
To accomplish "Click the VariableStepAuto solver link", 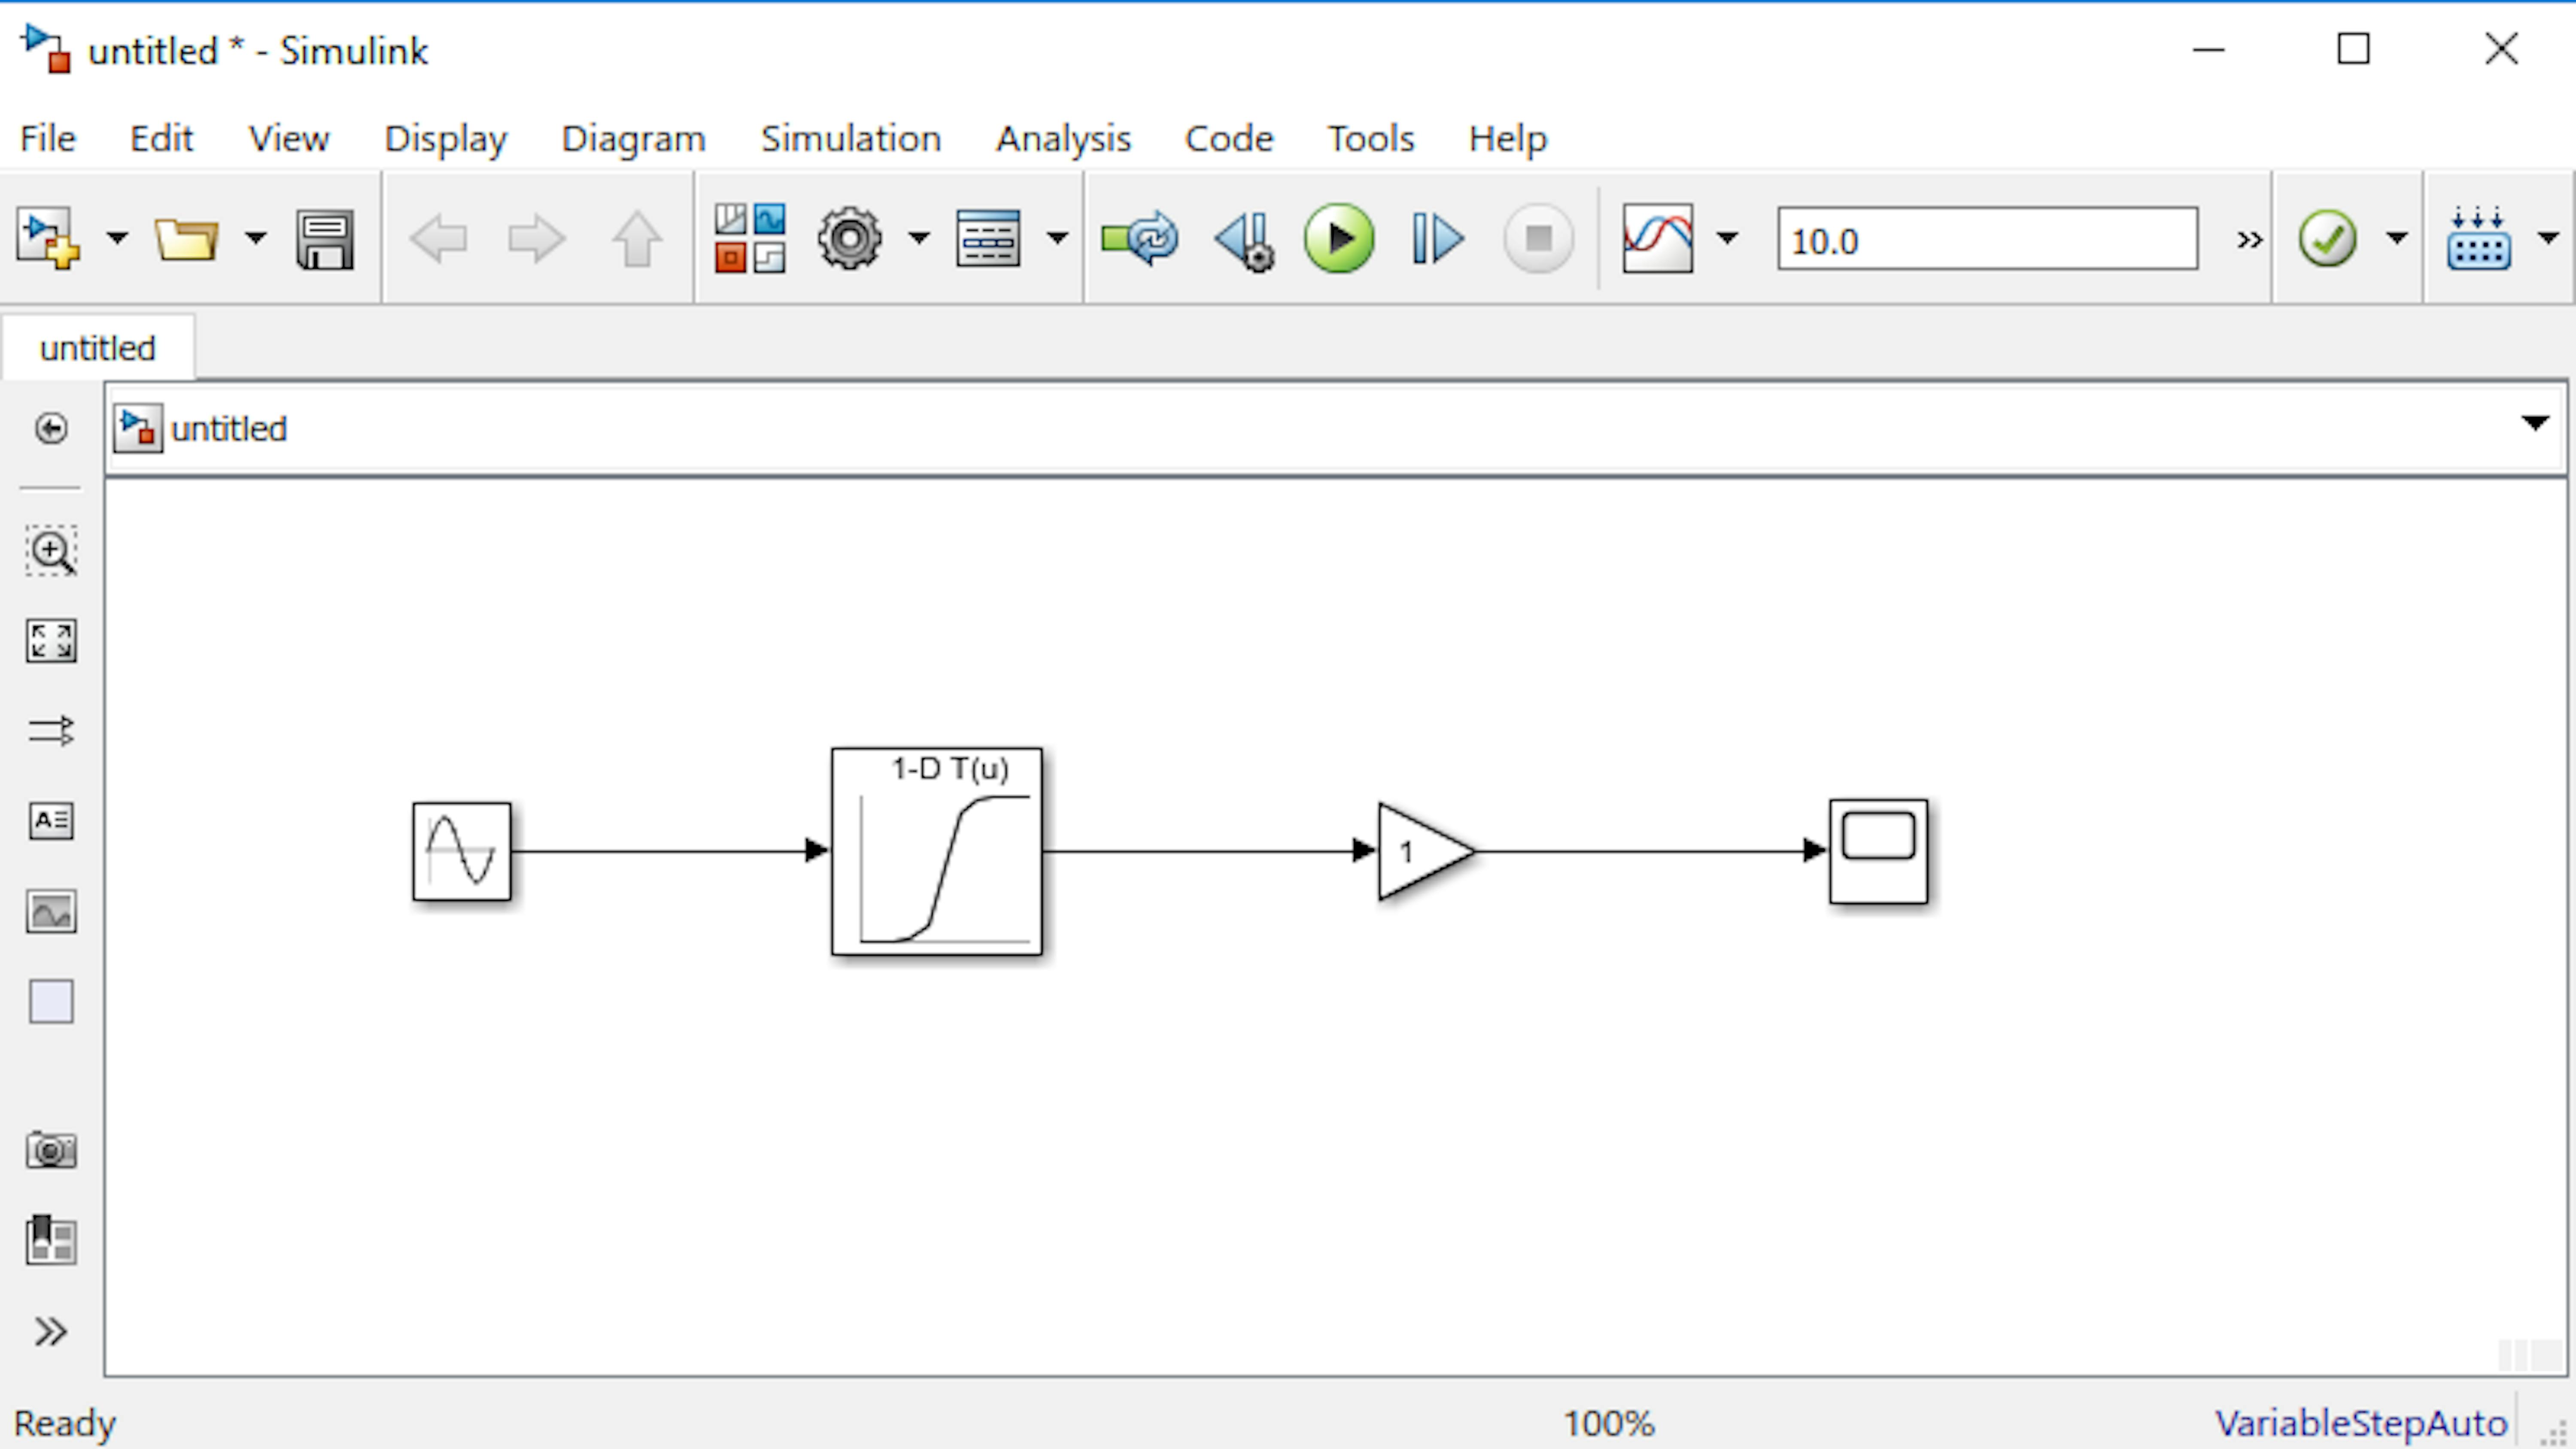I will tap(2361, 1423).
